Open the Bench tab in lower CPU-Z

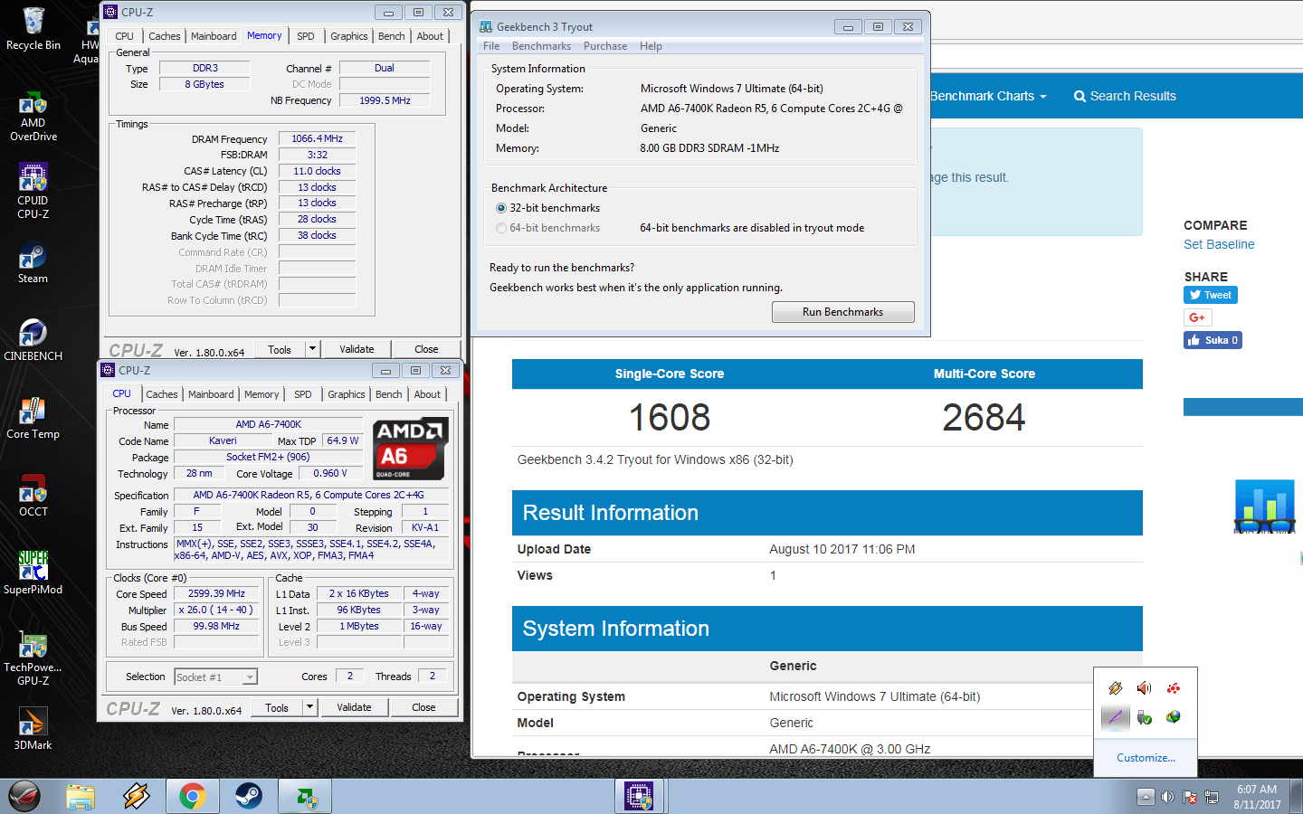pyautogui.click(x=389, y=394)
